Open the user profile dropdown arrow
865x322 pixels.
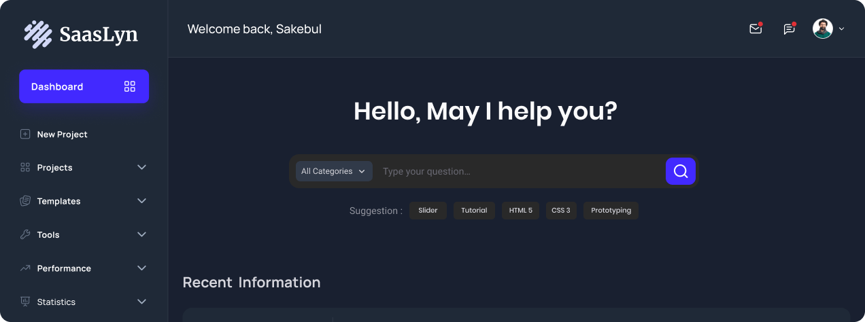[842, 29]
